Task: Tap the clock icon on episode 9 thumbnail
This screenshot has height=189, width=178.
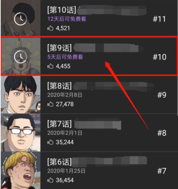Action: point(20,57)
